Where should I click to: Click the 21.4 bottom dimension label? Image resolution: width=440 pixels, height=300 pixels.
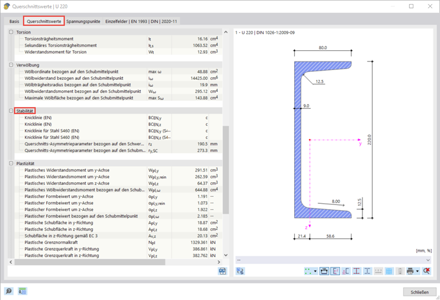[302, 236]
